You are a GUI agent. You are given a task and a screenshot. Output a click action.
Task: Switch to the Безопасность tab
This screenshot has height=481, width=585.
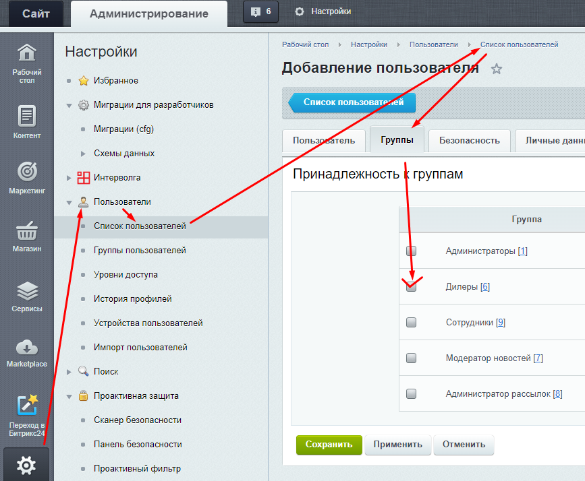coord(469,140)
